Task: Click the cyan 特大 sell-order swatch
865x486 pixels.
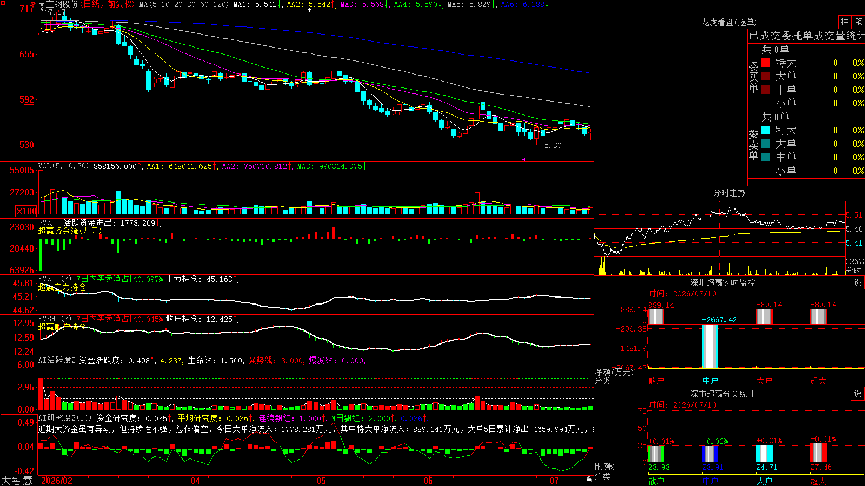Action: [x=766, y=130]
